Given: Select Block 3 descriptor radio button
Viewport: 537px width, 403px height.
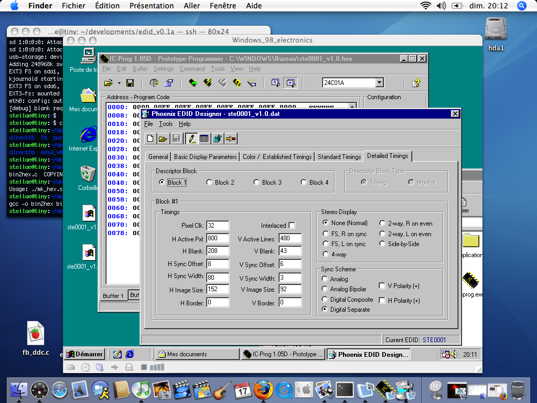Looking at the screenshot, I should (x=256, y=182).
